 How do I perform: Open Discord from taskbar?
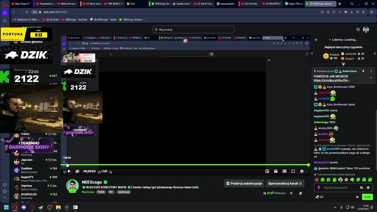[x=24, y=207]
